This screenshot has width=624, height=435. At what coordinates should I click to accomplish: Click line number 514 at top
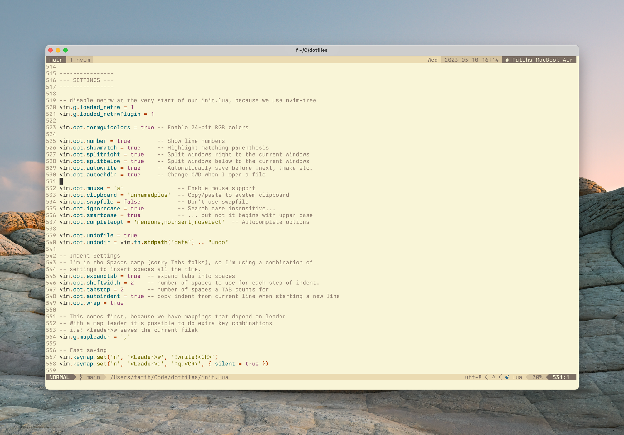pyautogui.click(x=51, y=67)
